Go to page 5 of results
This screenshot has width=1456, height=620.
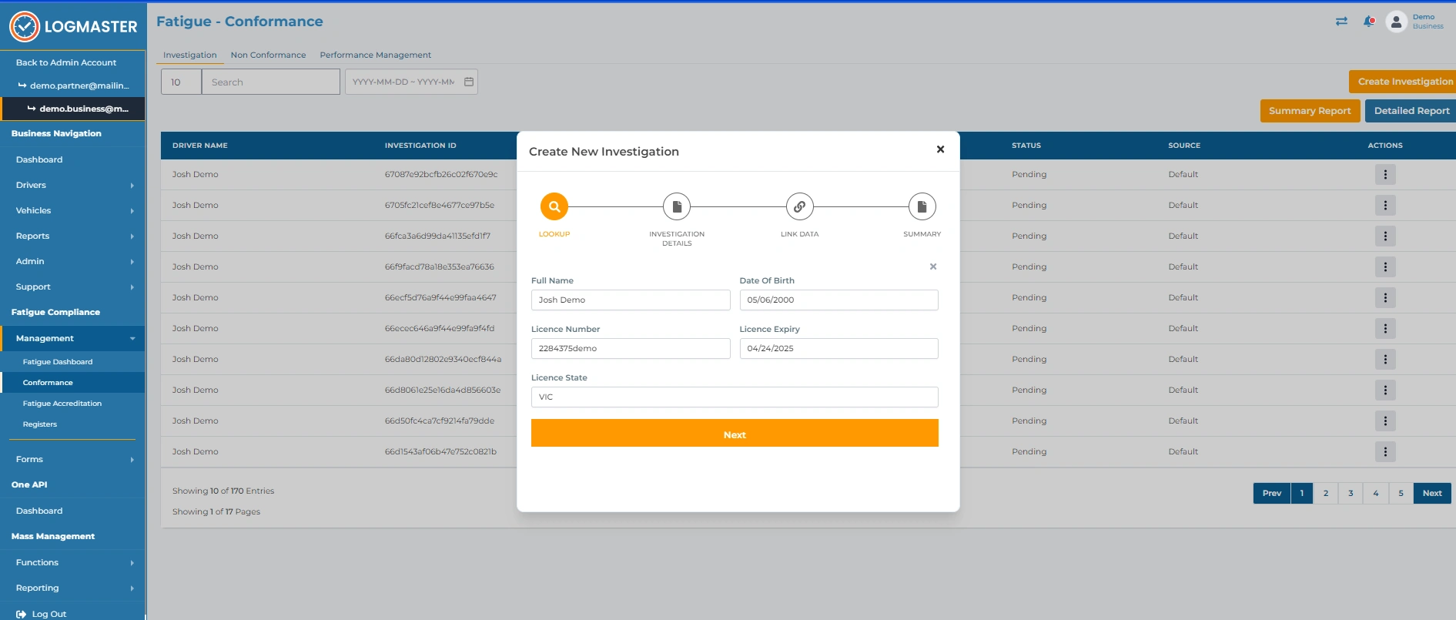(x=1401, y=493)
